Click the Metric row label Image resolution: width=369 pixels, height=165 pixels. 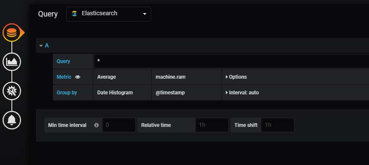[64, 77]
